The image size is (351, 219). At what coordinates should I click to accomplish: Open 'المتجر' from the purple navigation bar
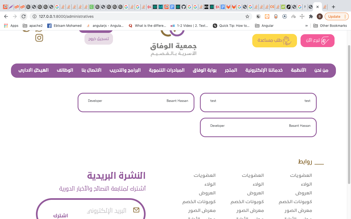coord(231,70)
